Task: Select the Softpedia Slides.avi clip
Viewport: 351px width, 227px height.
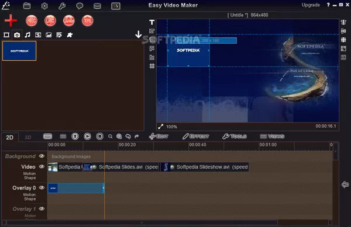Action: click(121, 167)
